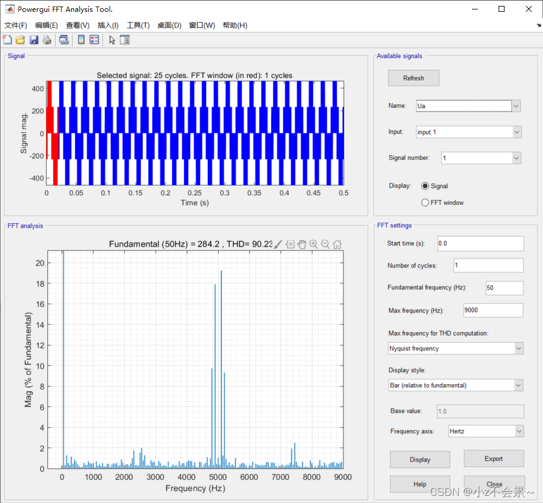543x503 pixels.
Task: Open the Signal number dropdown
Action: coord(516,158)
